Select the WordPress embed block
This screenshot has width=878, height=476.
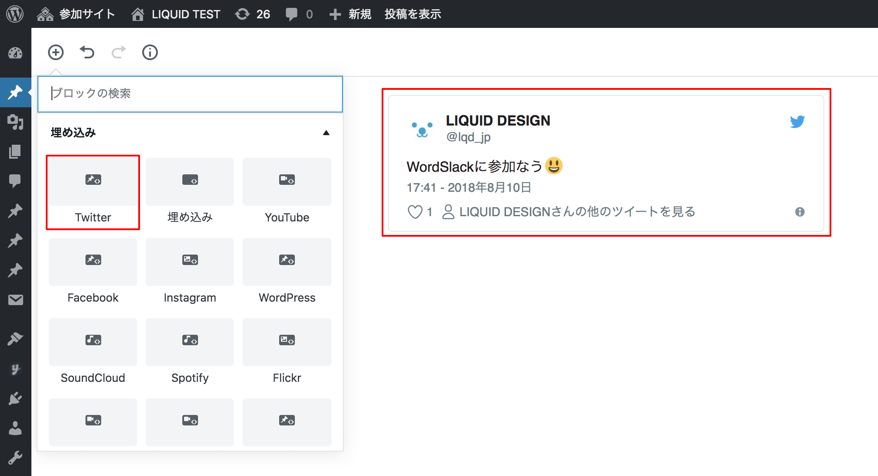point(287,272)
